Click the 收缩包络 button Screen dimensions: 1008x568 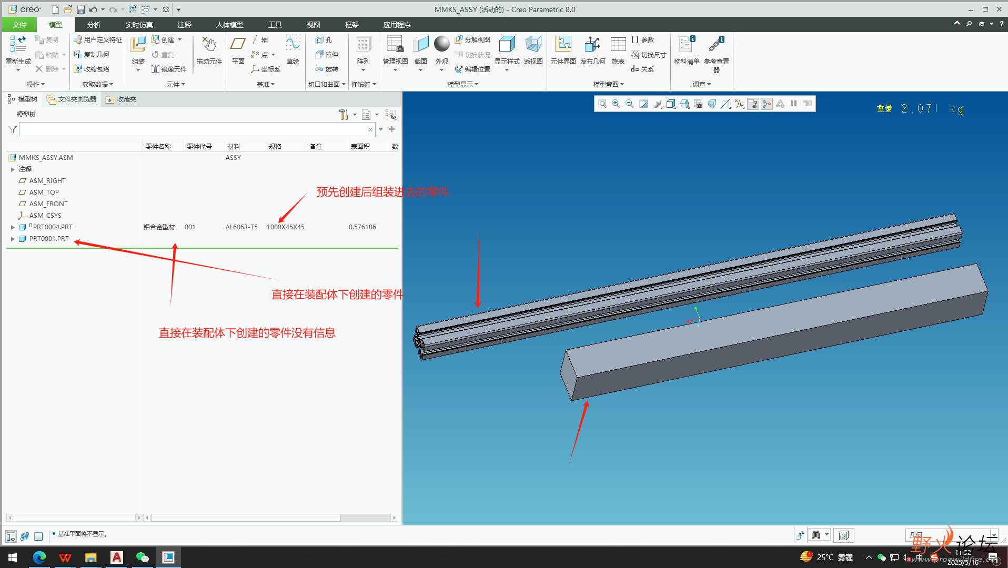pos(92,69)
